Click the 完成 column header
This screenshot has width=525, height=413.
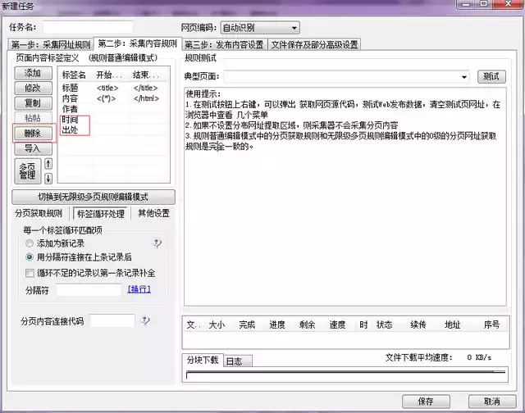point(247,325)
